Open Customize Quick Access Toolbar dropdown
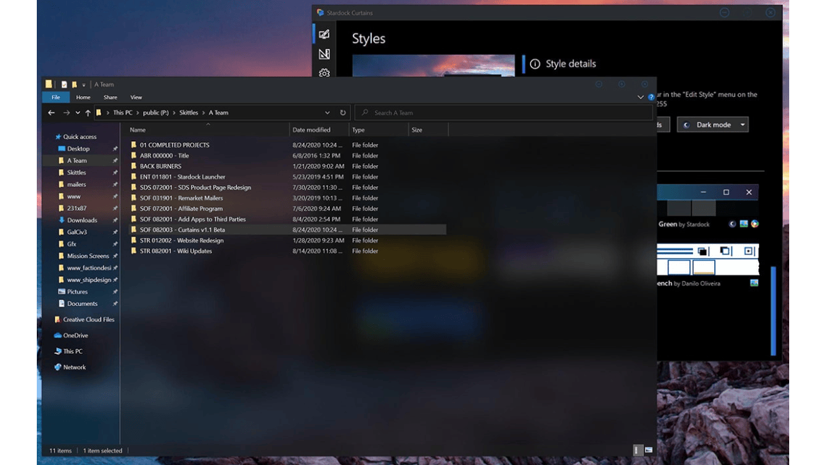Viewport: 826px width, 465px height. tap(84, 85)
